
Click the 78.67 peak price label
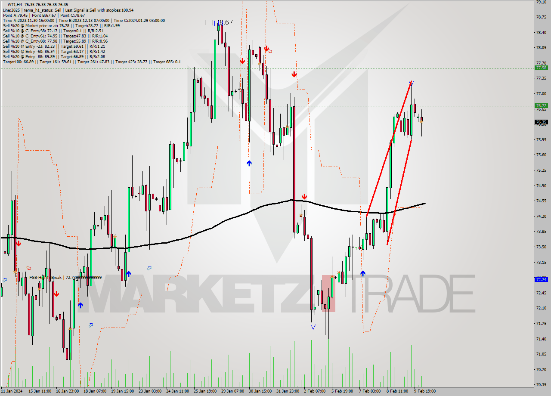[224, 22]
